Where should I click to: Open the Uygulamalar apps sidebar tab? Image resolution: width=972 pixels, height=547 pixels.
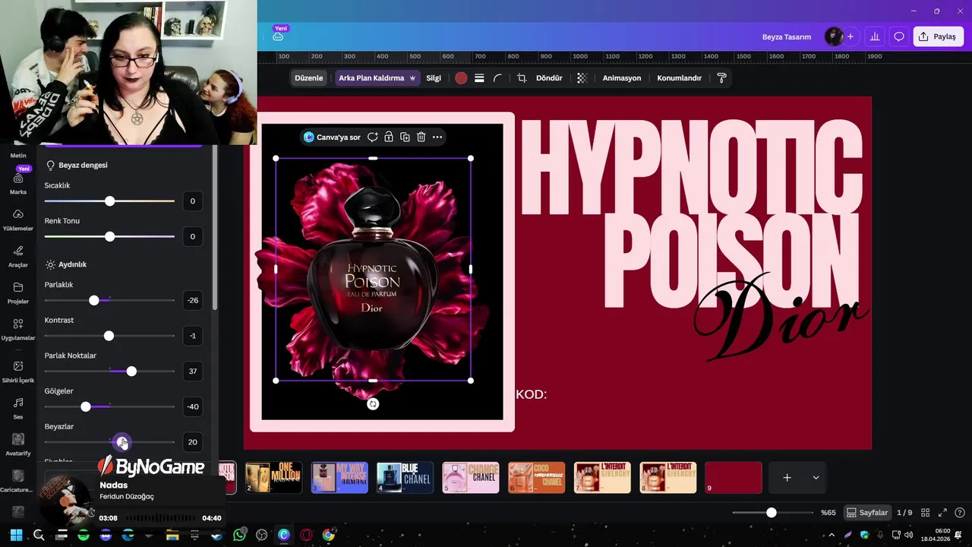(x=18, y=329)
